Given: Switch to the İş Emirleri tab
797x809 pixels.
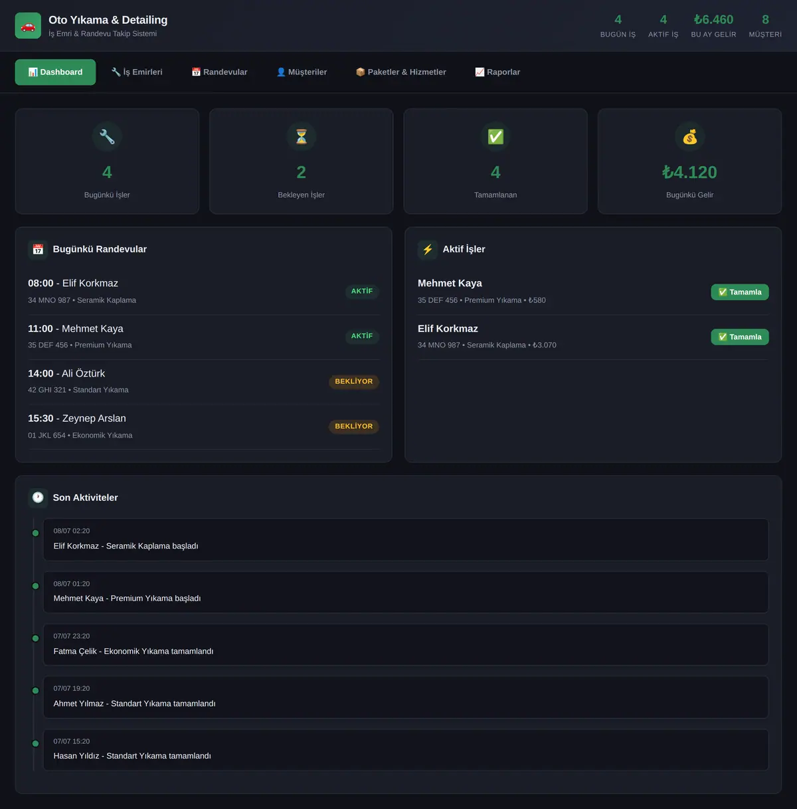Looking at the screenshot, I should [x=137, y=72].
